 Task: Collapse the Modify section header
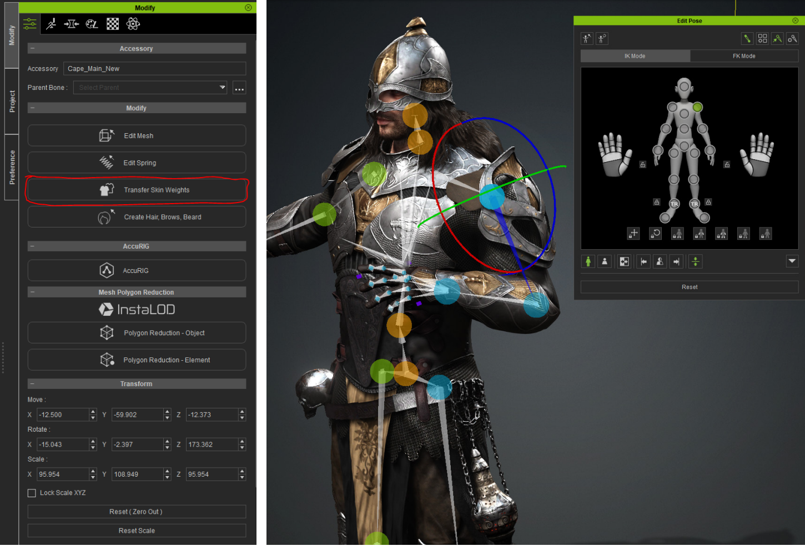pyautogui.click(x=32, y=108)
